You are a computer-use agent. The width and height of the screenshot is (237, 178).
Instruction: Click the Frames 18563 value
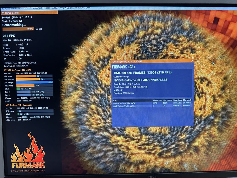coord(21,48)
